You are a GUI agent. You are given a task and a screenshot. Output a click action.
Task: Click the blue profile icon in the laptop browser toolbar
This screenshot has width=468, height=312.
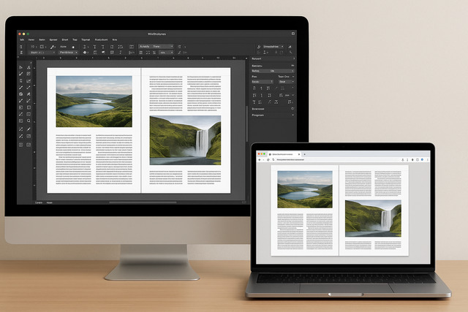[423, 160]
